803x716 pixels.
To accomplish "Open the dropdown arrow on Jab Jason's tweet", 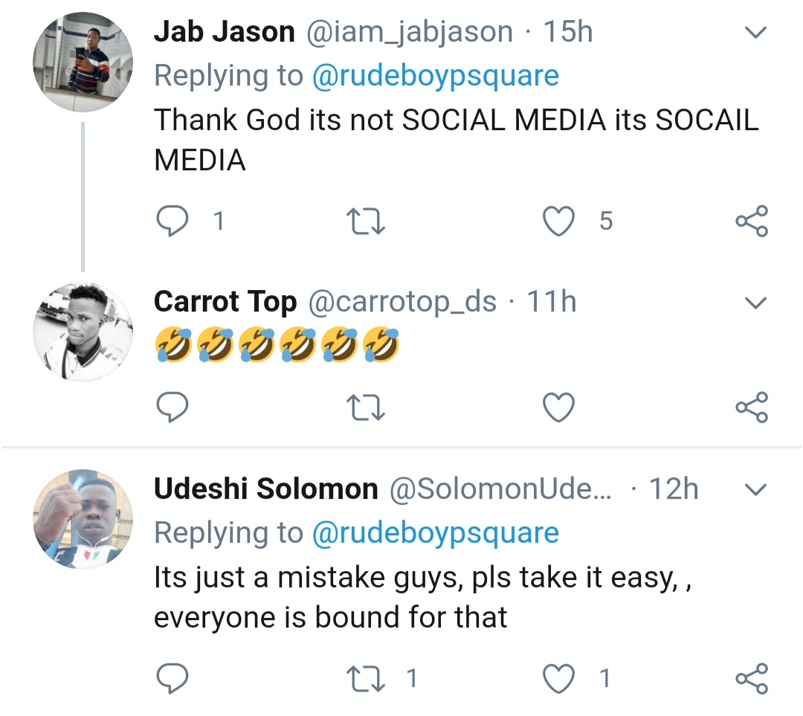I will (x=755, y=33).
